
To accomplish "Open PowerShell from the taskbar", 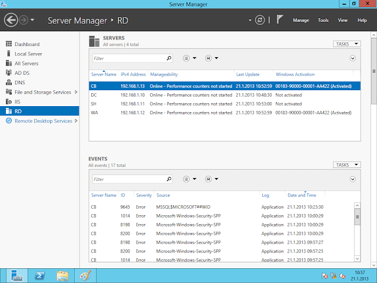I will point(39,275).
